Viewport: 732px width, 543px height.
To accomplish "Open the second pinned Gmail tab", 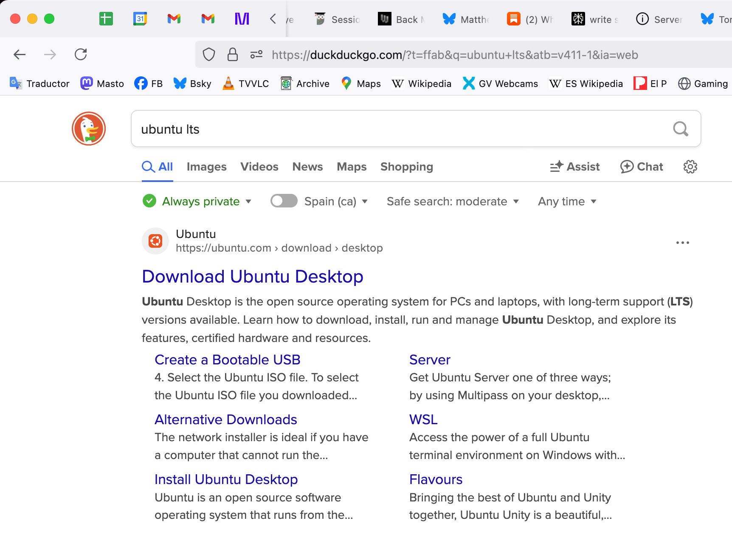I will [208, 19].
